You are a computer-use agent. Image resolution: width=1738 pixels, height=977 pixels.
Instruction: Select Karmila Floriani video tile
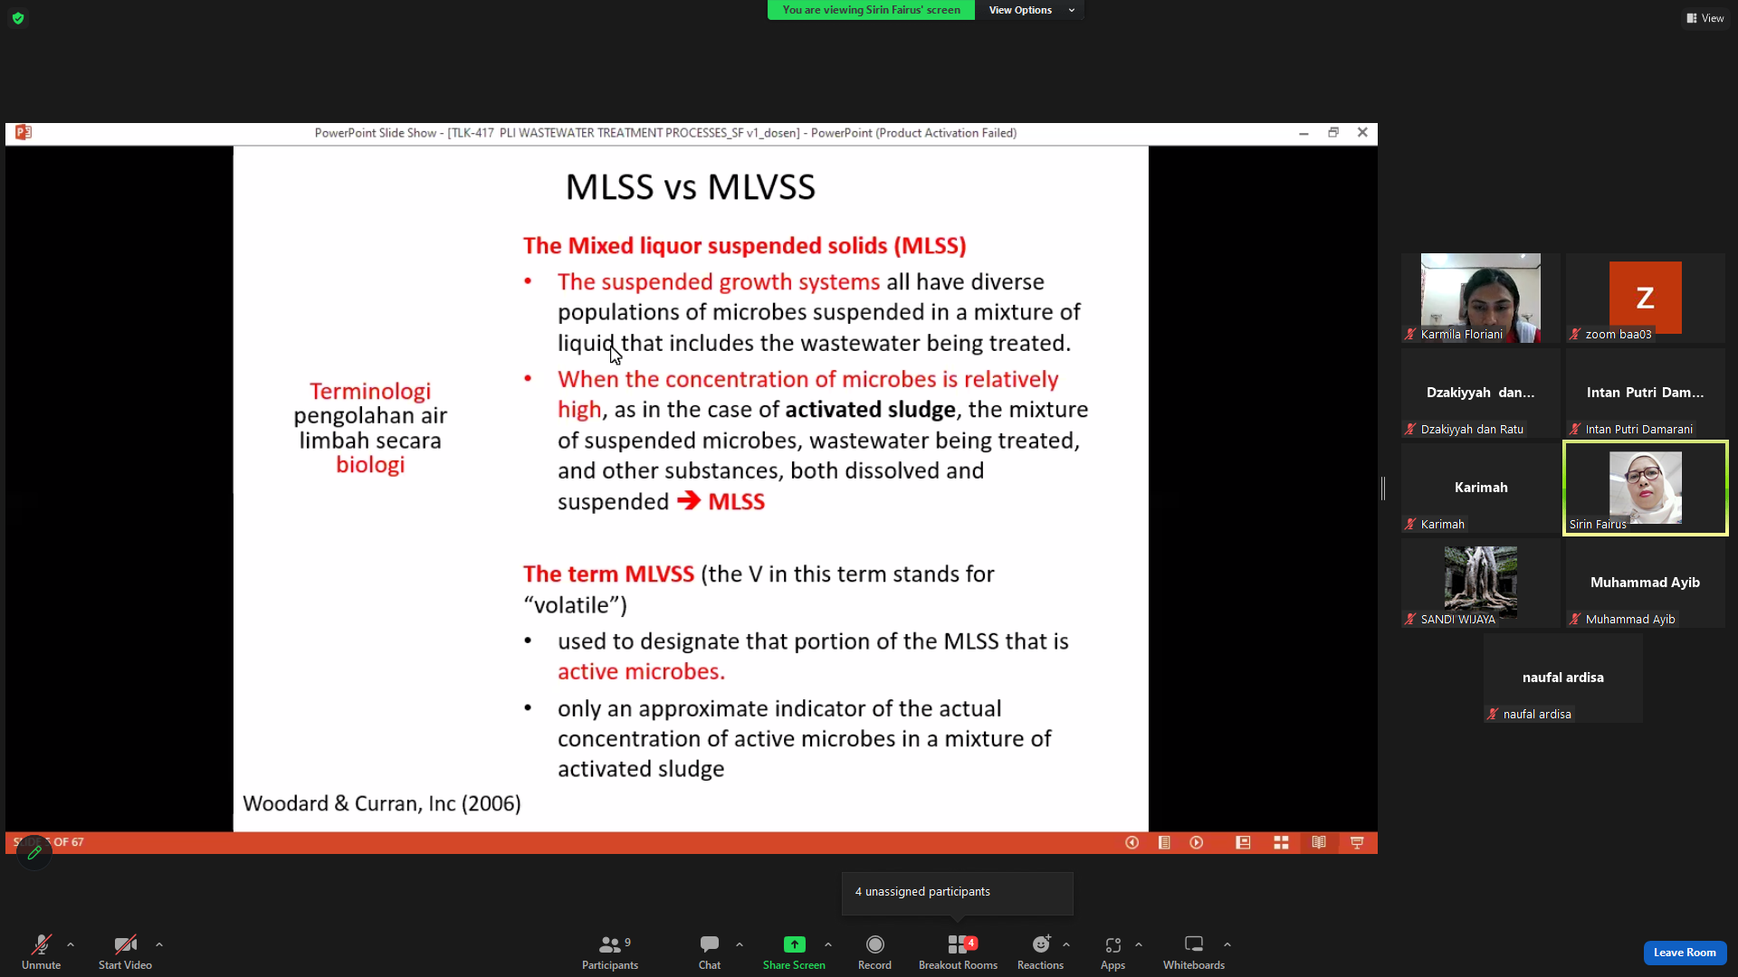point(1481,298)
